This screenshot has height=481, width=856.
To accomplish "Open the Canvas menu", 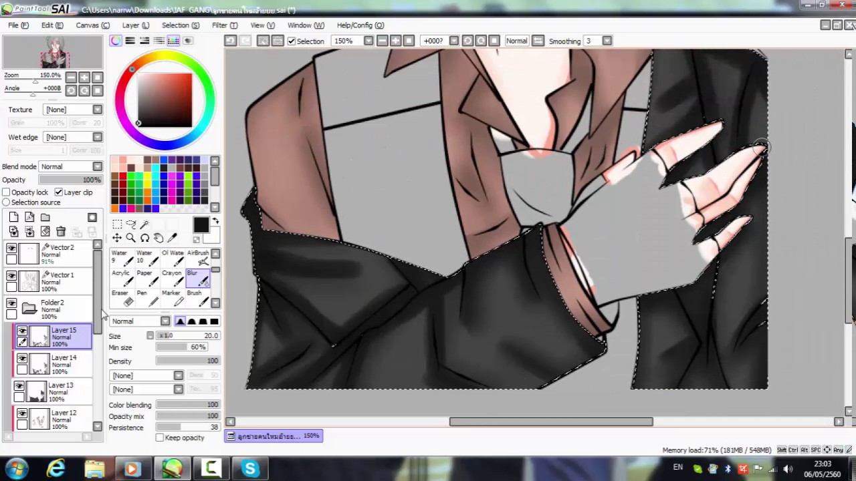I will coord(92,25).
